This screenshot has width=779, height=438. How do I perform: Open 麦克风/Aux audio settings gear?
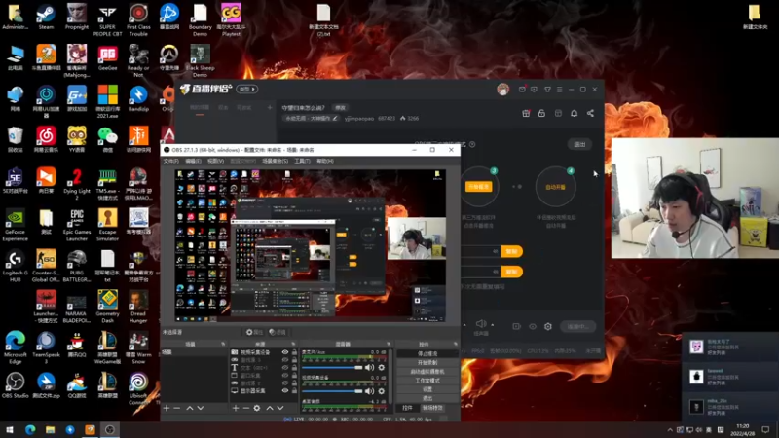pos(381,368)
